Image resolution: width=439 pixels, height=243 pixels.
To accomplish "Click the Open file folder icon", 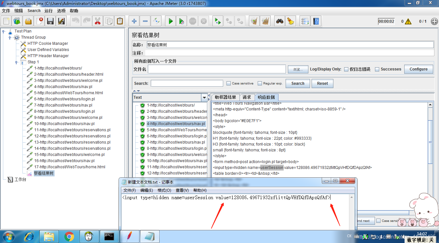I will point(28,21).
